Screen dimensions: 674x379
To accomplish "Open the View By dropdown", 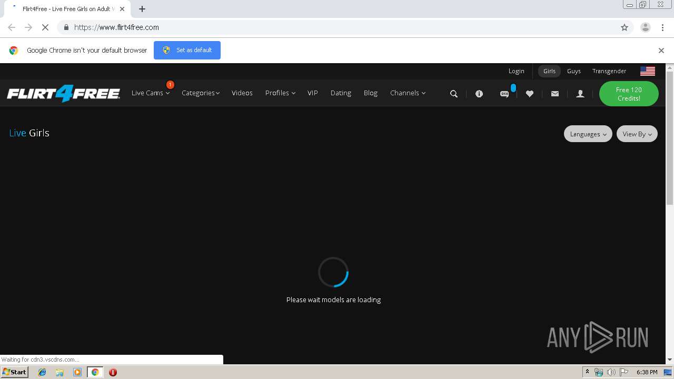I will tap(637, 134).
